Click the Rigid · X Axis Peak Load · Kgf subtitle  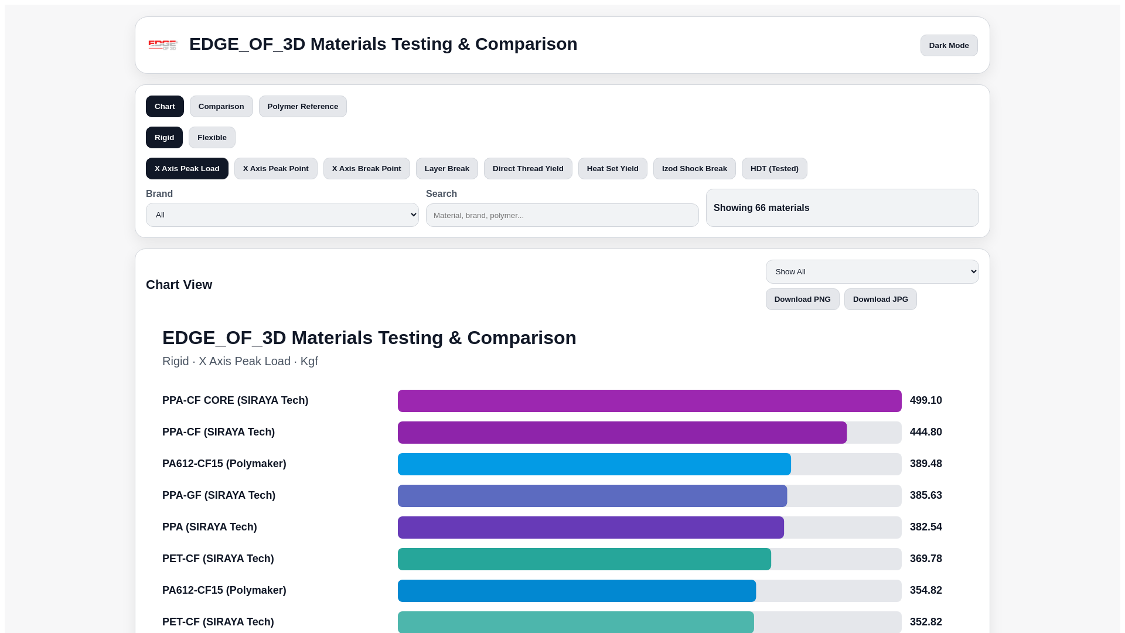pyautogui.click(x=240, y=361)
